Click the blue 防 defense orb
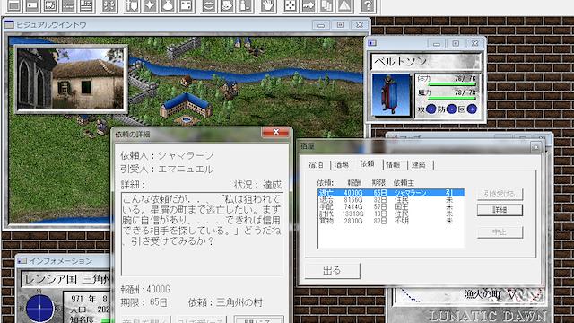This screenshot has width=574, height=323. click(x=451, y=109)
